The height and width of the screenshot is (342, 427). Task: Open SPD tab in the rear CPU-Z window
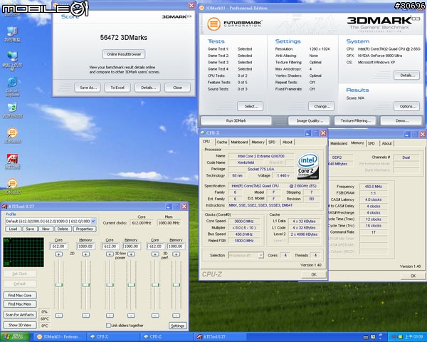click(371, 143)
